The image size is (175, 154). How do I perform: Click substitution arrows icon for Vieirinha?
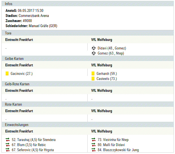pyautogui.click(x=94, y=140)
